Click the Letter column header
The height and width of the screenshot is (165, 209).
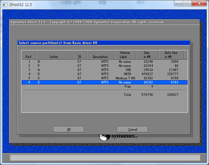tap(54, 55)
